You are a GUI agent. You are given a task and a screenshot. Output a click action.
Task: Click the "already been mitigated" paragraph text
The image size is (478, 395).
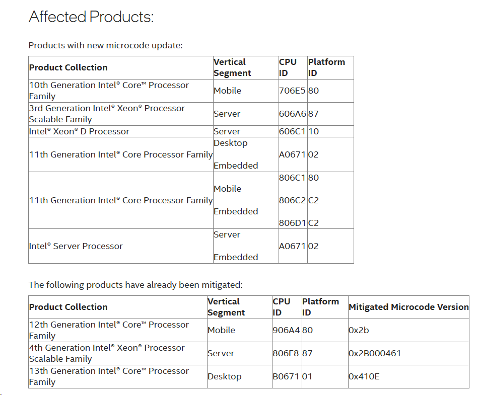(x=135, y=285)
